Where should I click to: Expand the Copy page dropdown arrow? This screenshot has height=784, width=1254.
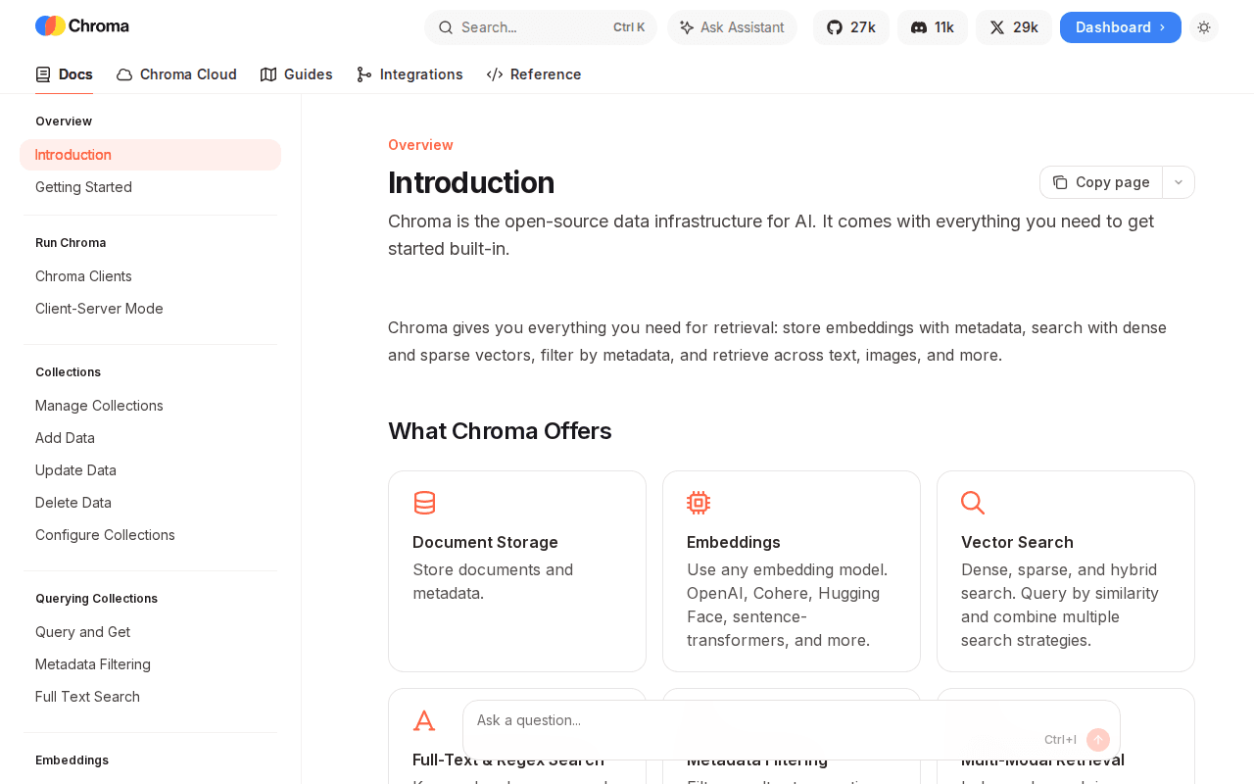pyautogui.click(x=1179, y=182)
